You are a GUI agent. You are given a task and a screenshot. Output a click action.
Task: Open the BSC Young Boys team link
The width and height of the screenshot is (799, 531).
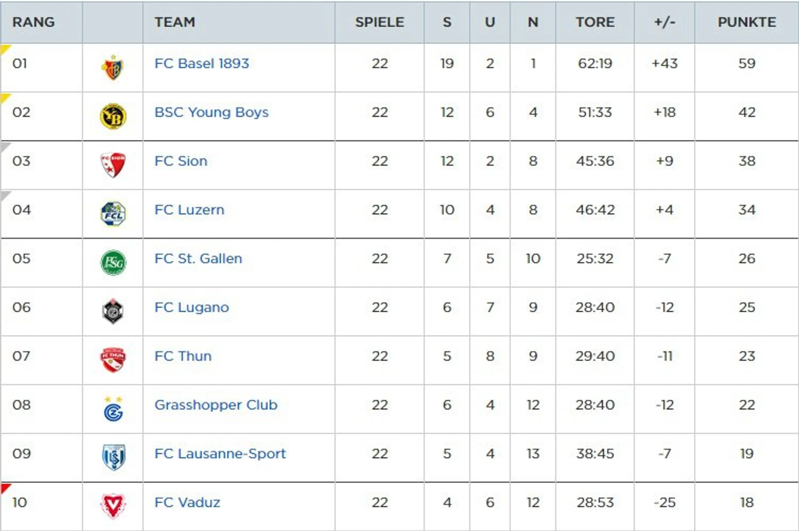coord(211,112)
